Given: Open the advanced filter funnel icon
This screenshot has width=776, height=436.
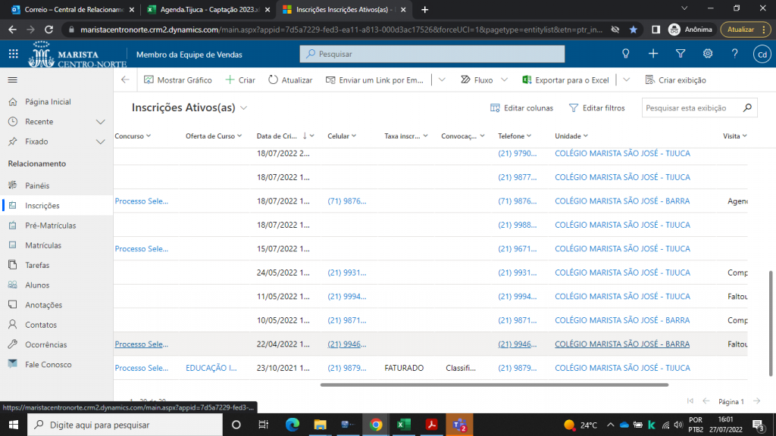Looking at the screenshot, I should pyautogui.click(x=681, y=54).
